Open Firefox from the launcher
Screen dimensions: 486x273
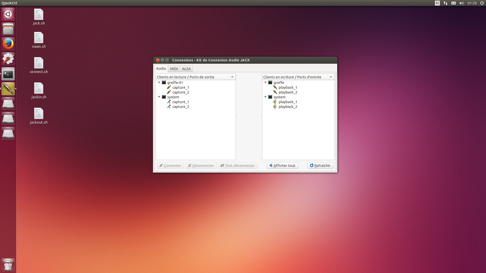click(x=8, y=44)
